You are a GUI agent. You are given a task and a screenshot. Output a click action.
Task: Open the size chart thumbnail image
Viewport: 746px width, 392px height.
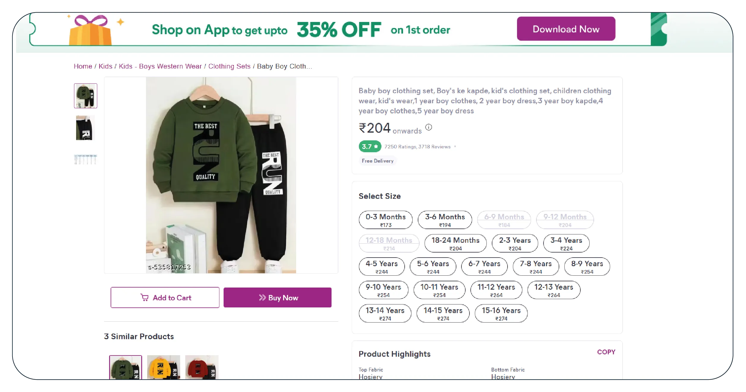click(85, 159)
